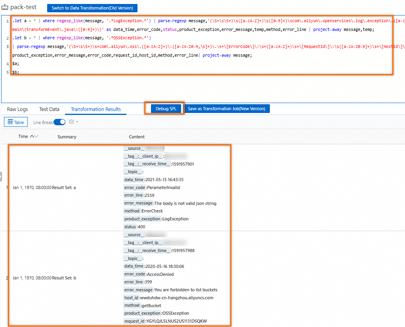Click 'You are forbidden to list buckets' message
The image size is (405, 327).
pyautogui.click(x=186, y=290)
